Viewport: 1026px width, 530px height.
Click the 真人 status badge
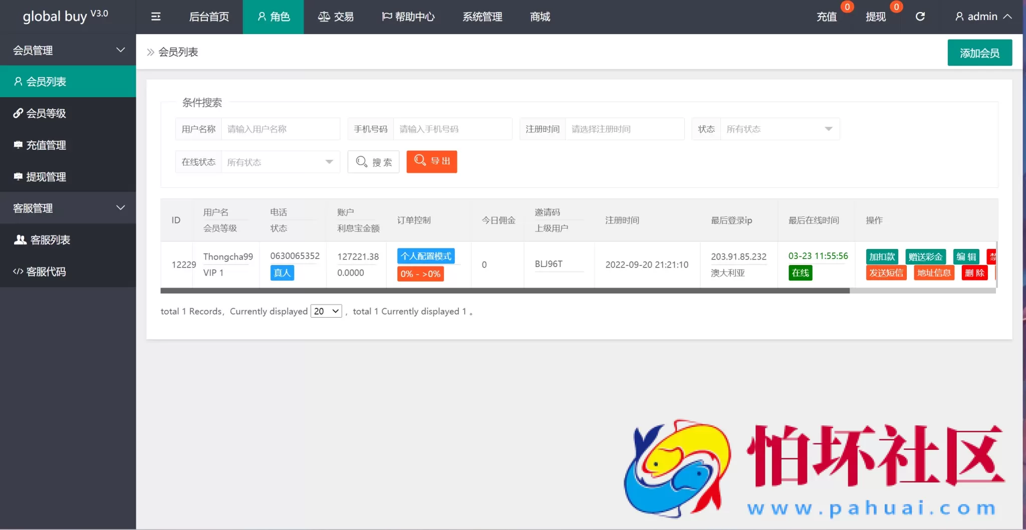(x=282, y=273)
